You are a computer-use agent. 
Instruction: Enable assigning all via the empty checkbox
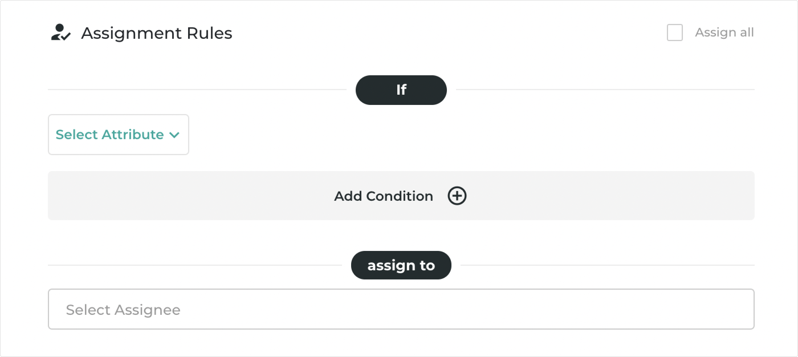[x=675, y=32]
